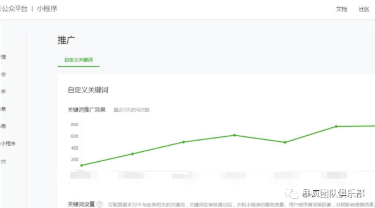Click the 400 y-axis label
The width and height of the screenshot is (375, 208).
[x=74, y=148]
